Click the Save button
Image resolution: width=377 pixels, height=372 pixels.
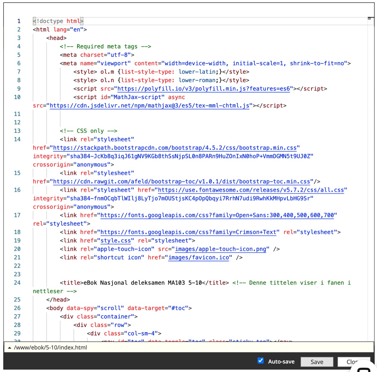coord(317,362)
